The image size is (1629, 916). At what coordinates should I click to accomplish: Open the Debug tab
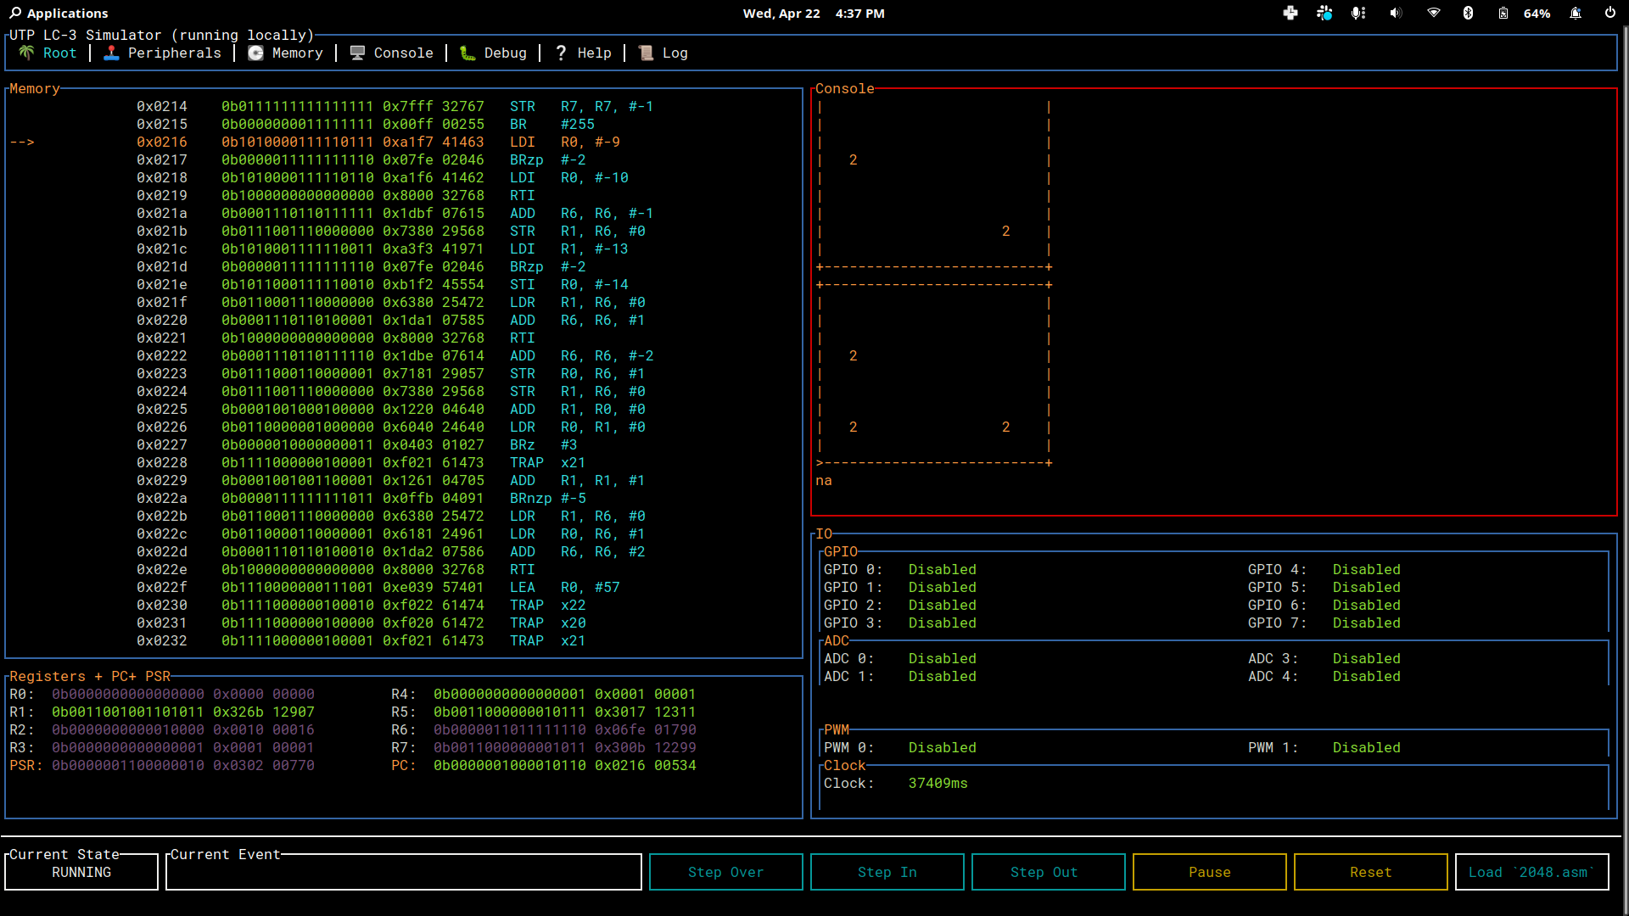(x=505, y=53)
